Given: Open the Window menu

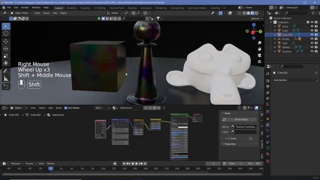Looking at the screenshot, I should [x=36, y=8].
